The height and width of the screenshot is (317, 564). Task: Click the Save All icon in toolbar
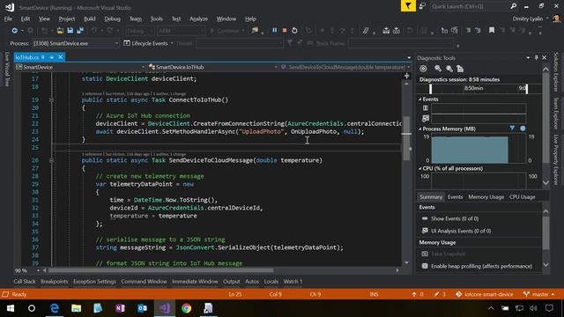tap(80, 31)
